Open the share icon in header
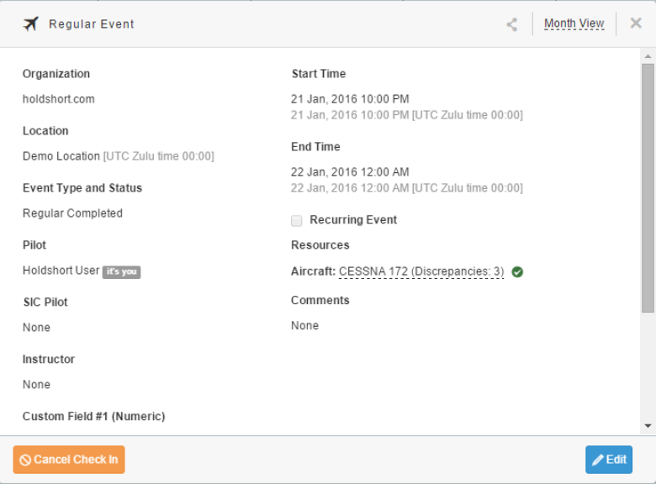Image resolution: width=656 pixels, height=484 pixels. click(x=511, y=24)
